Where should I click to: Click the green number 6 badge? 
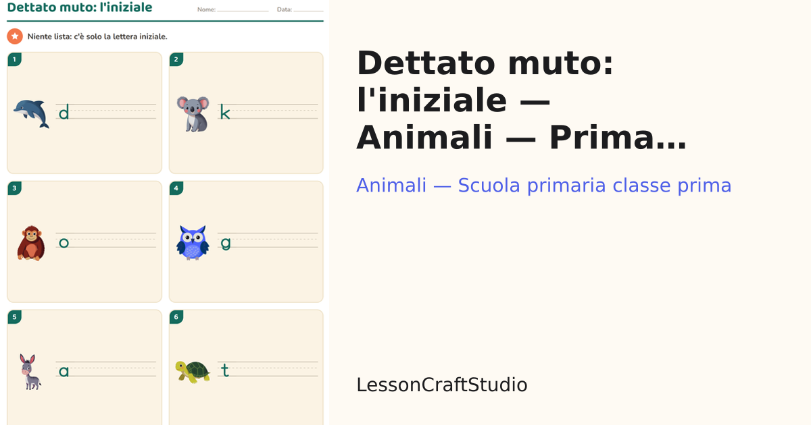[176, 317]
